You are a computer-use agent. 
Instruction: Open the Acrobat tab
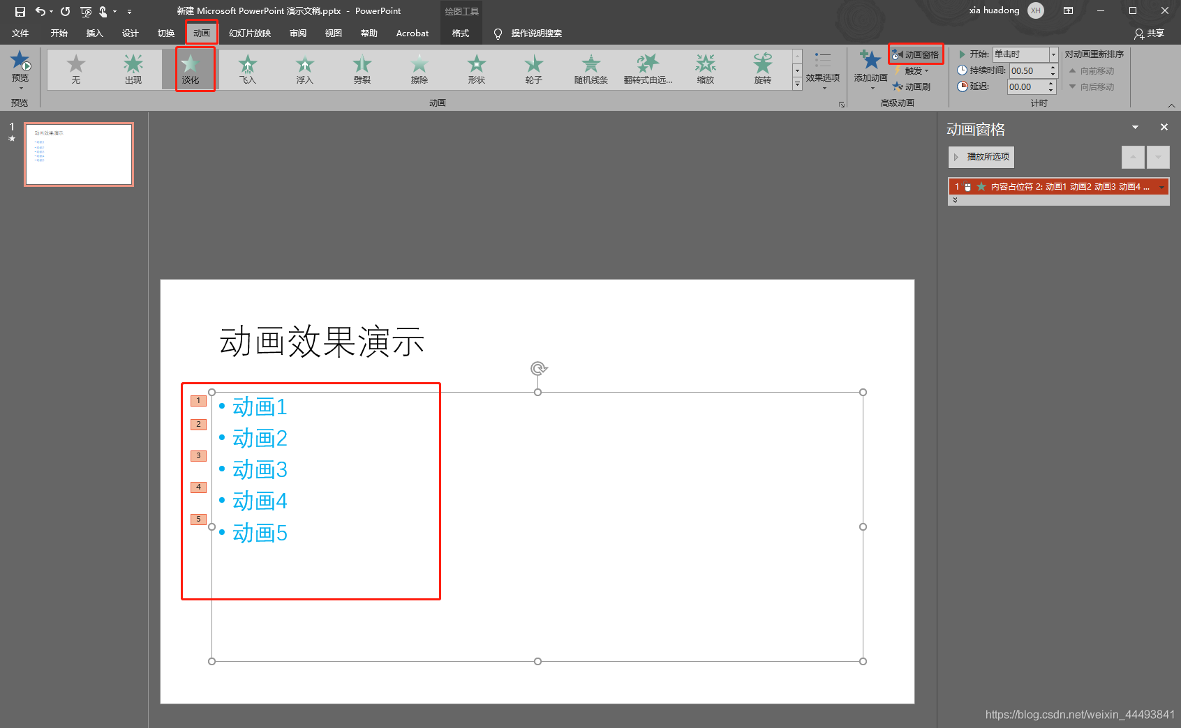413,33
